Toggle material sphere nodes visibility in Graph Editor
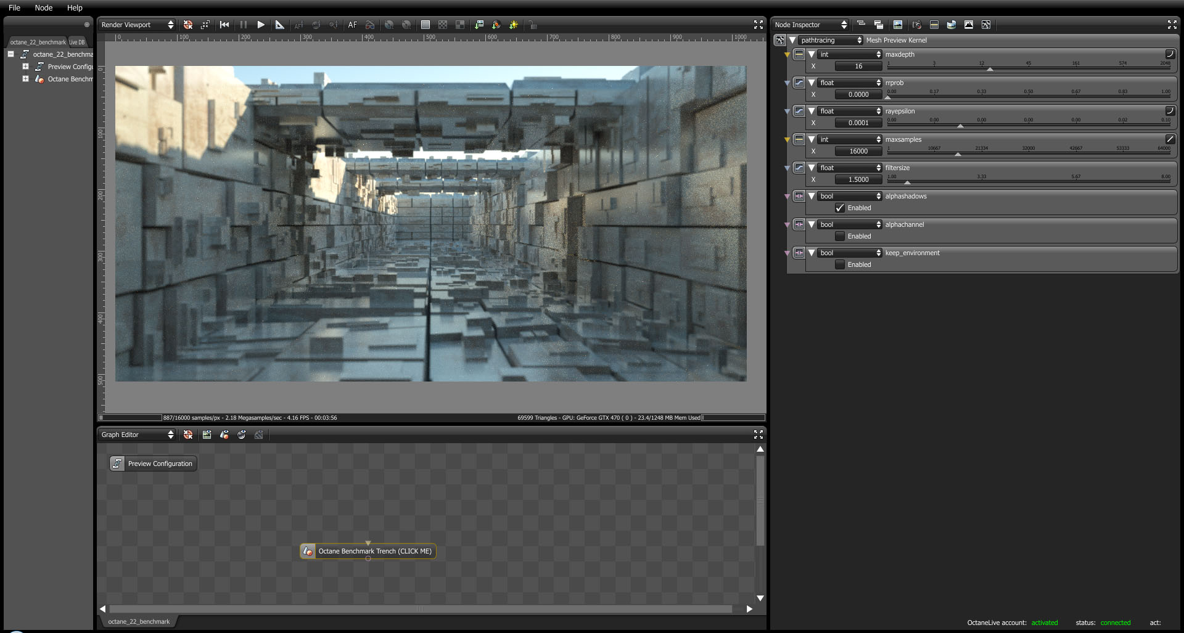 coord(242,435)
